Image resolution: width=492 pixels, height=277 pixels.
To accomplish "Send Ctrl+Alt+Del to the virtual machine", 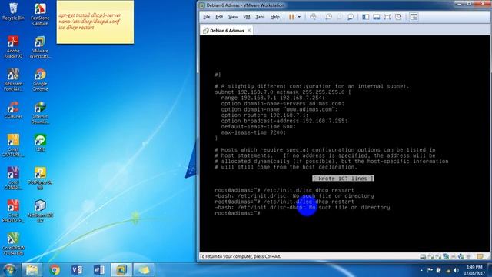I will coord(313,17).
